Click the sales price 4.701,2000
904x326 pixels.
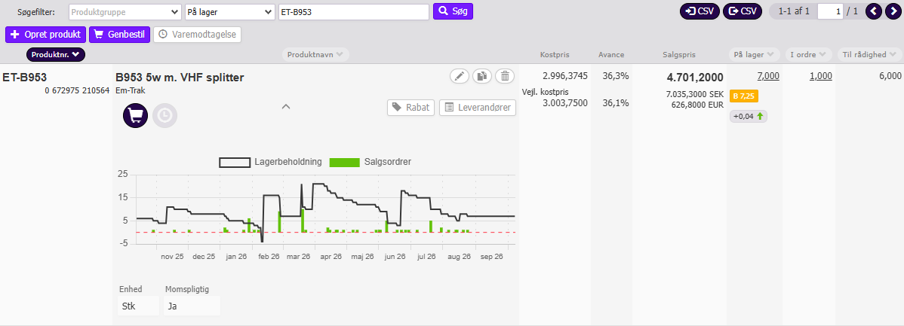pyautogui.click(x=695, y=77)
